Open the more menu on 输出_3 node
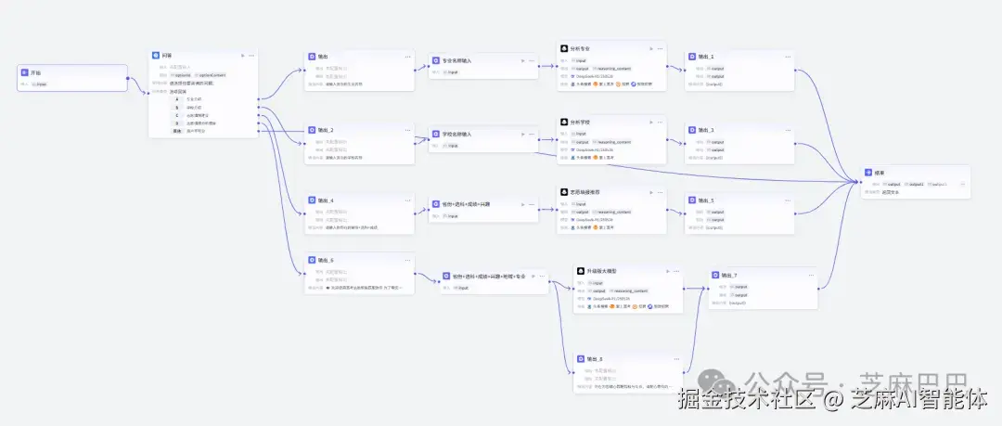The image size is (1002, 426). point(788,130)
